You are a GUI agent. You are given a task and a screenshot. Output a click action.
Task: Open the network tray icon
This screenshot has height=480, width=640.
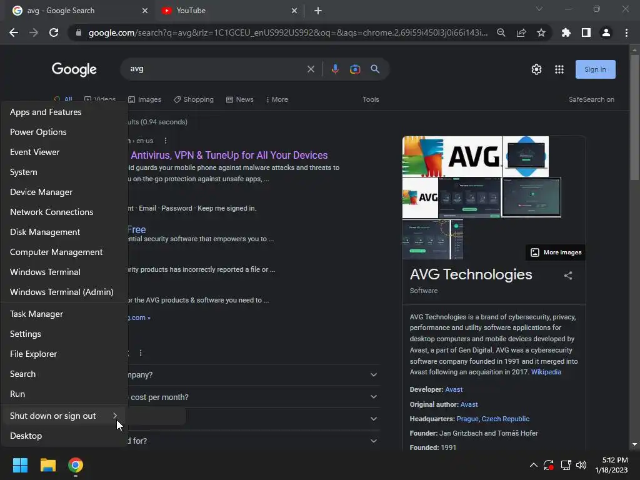point(566,465)
